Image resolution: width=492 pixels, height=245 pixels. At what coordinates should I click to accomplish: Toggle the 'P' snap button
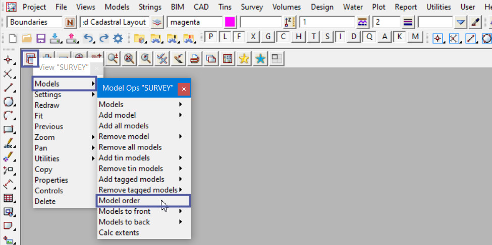point(210,37)
